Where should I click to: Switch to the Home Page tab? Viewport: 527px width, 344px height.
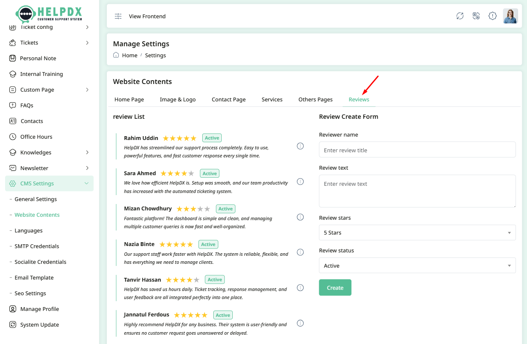tap(129, 99)
